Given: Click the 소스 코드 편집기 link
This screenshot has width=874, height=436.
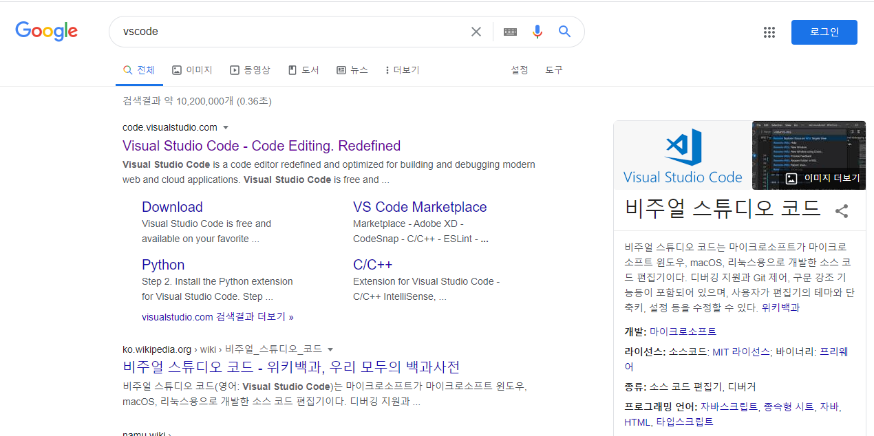Looking at the screenshot, I should (x=685, y=386).
